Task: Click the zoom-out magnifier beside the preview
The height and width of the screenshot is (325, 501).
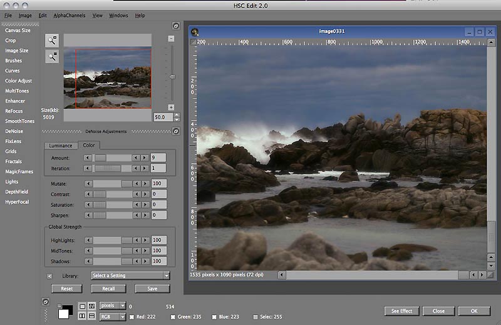Action: pyautogui.click(x=51, y=56)
